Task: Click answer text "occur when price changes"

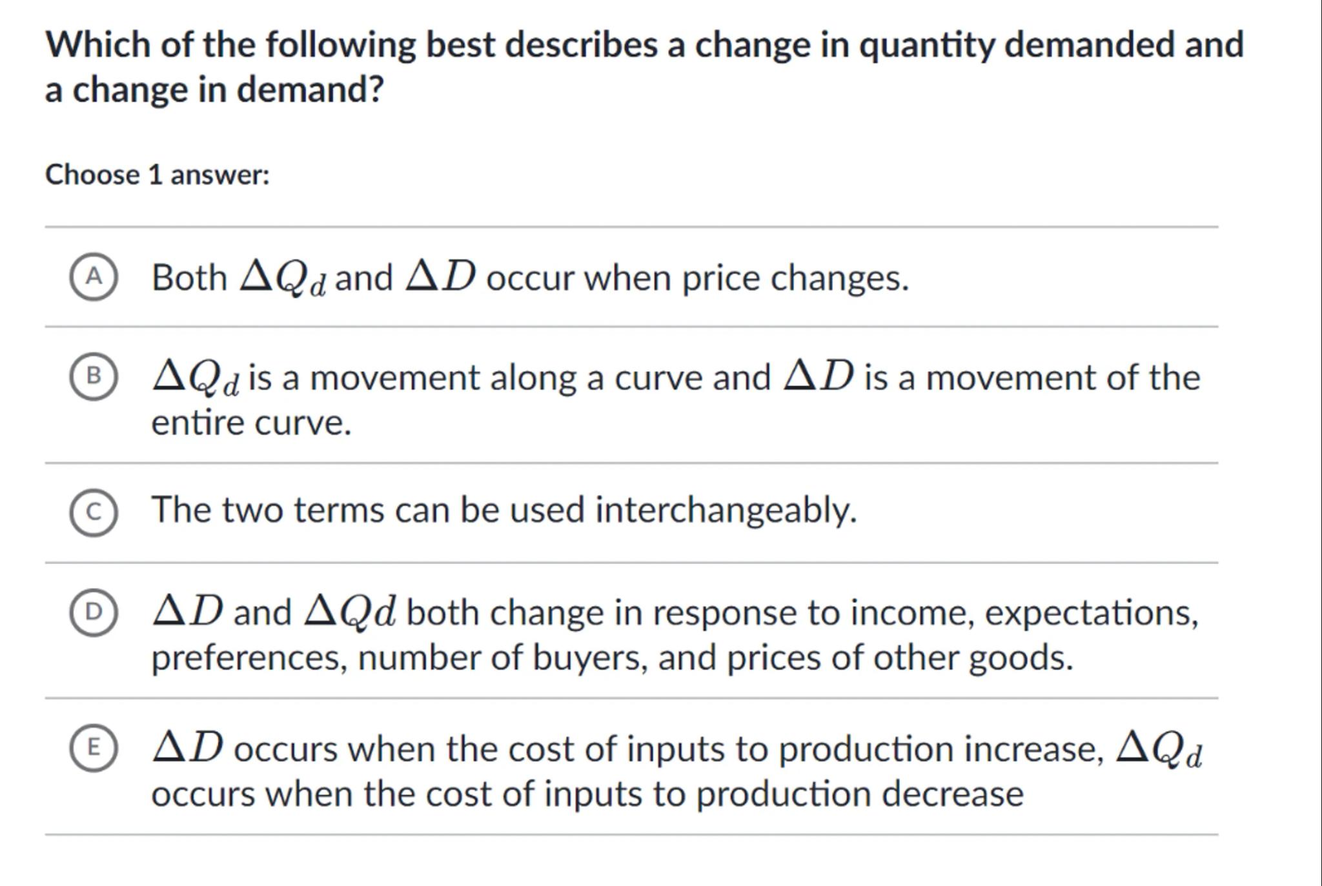Action: click(x=697, y=278)
